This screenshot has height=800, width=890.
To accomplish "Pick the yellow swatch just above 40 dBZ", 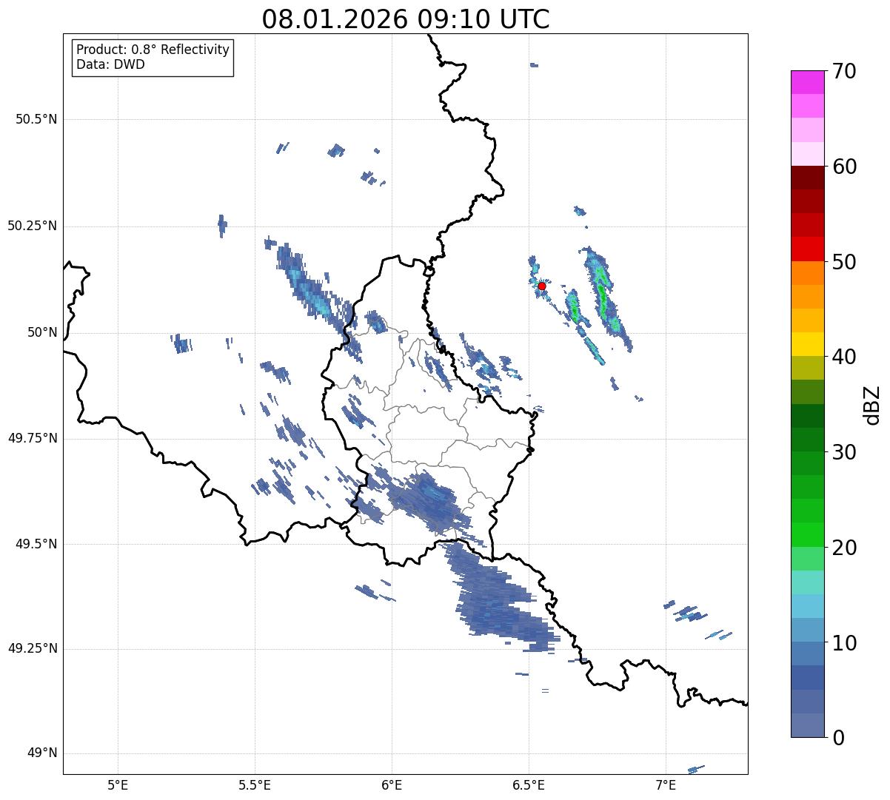I will (807, 344).
